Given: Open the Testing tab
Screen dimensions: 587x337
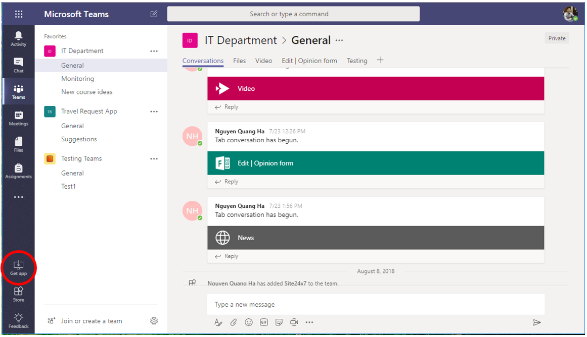Looking at the screenshot, I should pyautogui.click(x=357, y=61).
